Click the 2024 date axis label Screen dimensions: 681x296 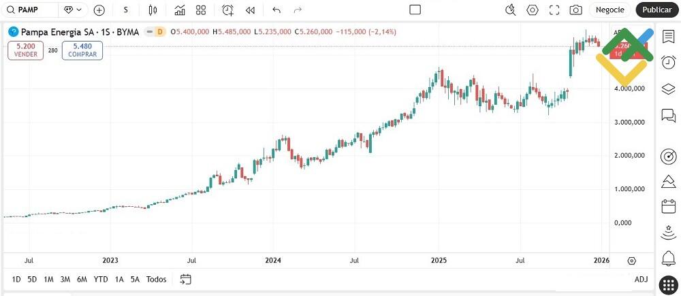273,261
